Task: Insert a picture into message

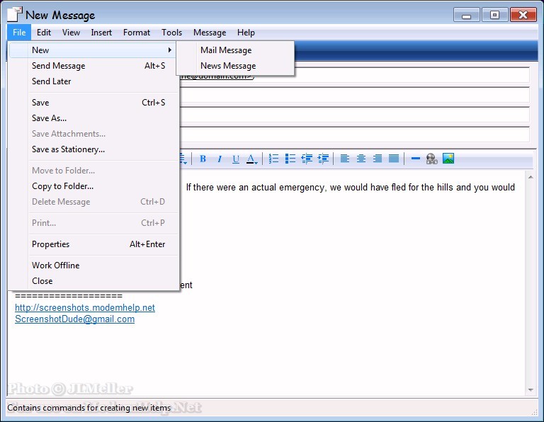Action: click(x=448, y=159)
